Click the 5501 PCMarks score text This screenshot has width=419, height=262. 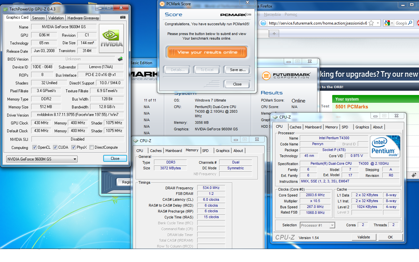[x=352, y=107]
